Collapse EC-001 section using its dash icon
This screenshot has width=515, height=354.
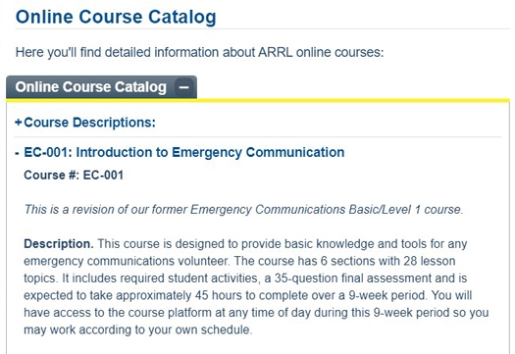click(18, 153)
